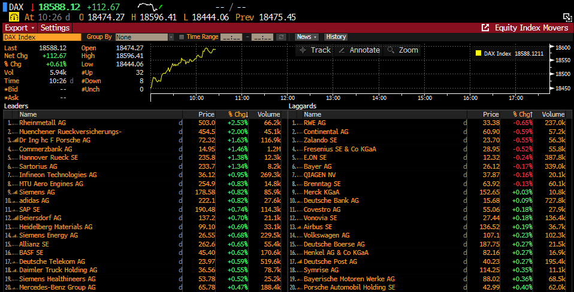The width and height of the screenshot is (574, 292).
Task: Open the News dropdown
Action: point(307,37)
